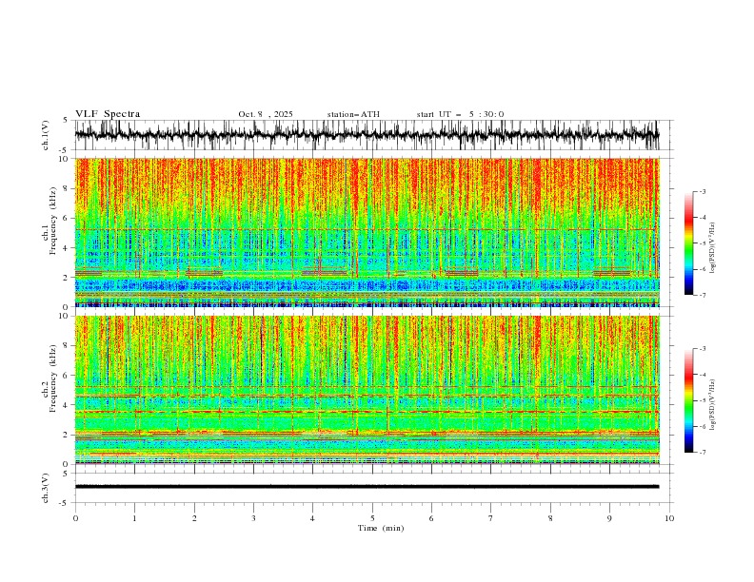Click the "-7" tick on ch.1 colorbar
Screen dimensions: 754x582
coord(702,295)
